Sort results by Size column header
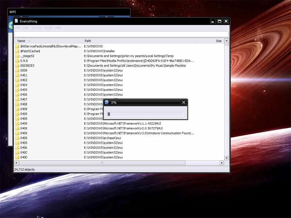 pos(219,41)
